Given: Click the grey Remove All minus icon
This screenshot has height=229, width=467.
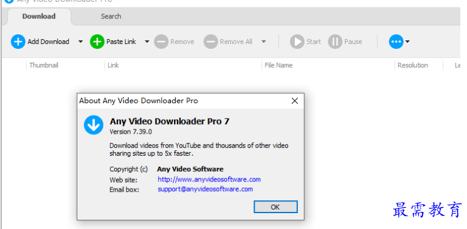Looking at the screenshot, I should pos(211,42).
